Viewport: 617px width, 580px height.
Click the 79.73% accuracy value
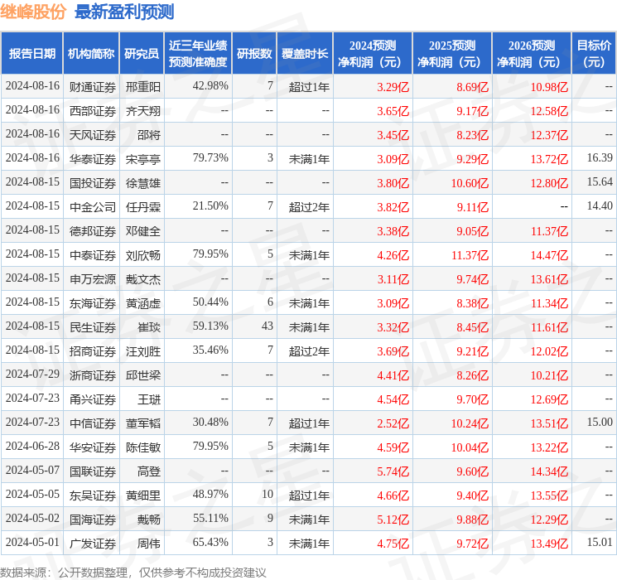click(210, 157)
